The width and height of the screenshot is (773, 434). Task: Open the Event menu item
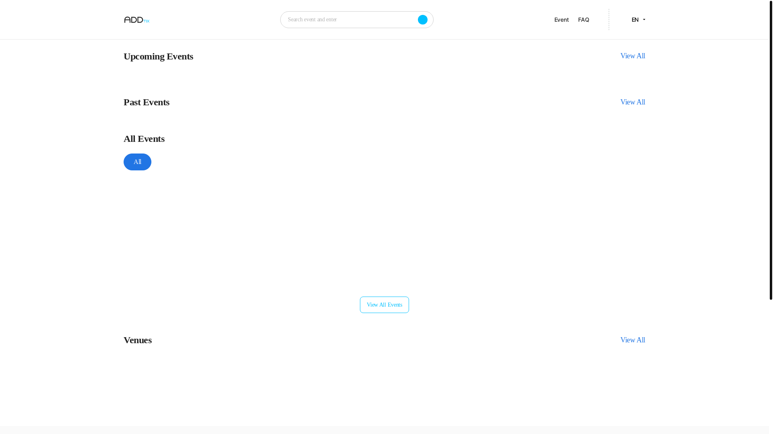pos(561,20)
